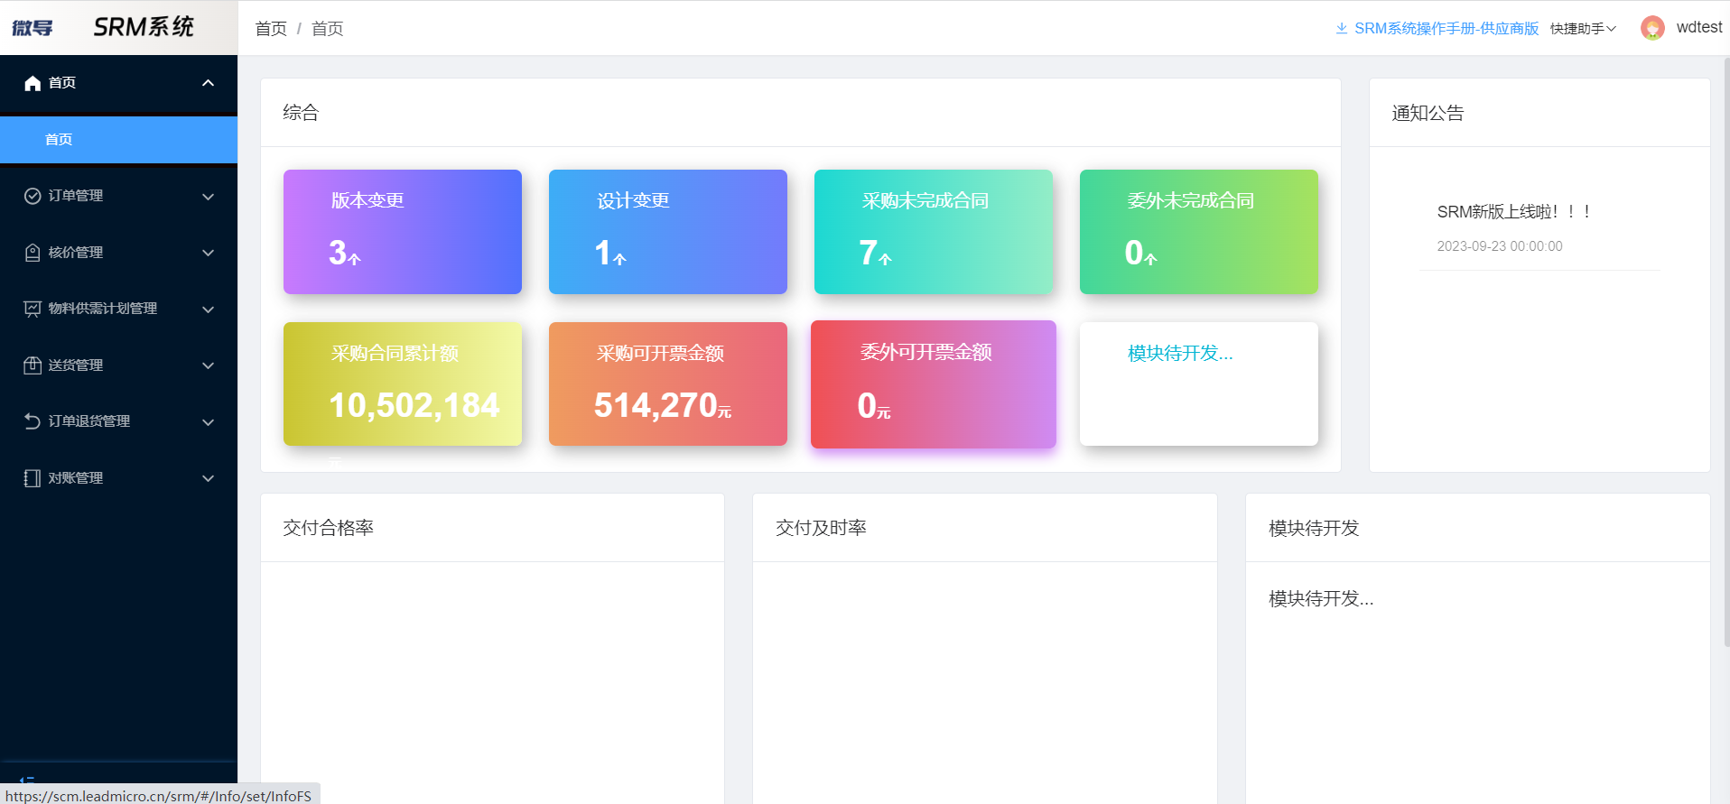The height and width of the screenshot is (804, 1730).
Task: Open the 快捷助手 dropdown
Action: [x=1583, y=29]
